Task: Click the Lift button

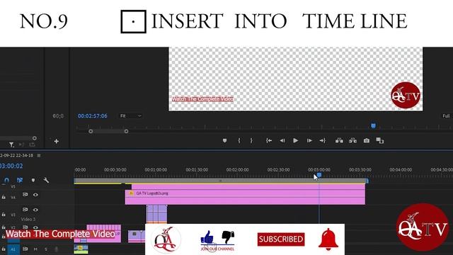Action: point(339,140)
